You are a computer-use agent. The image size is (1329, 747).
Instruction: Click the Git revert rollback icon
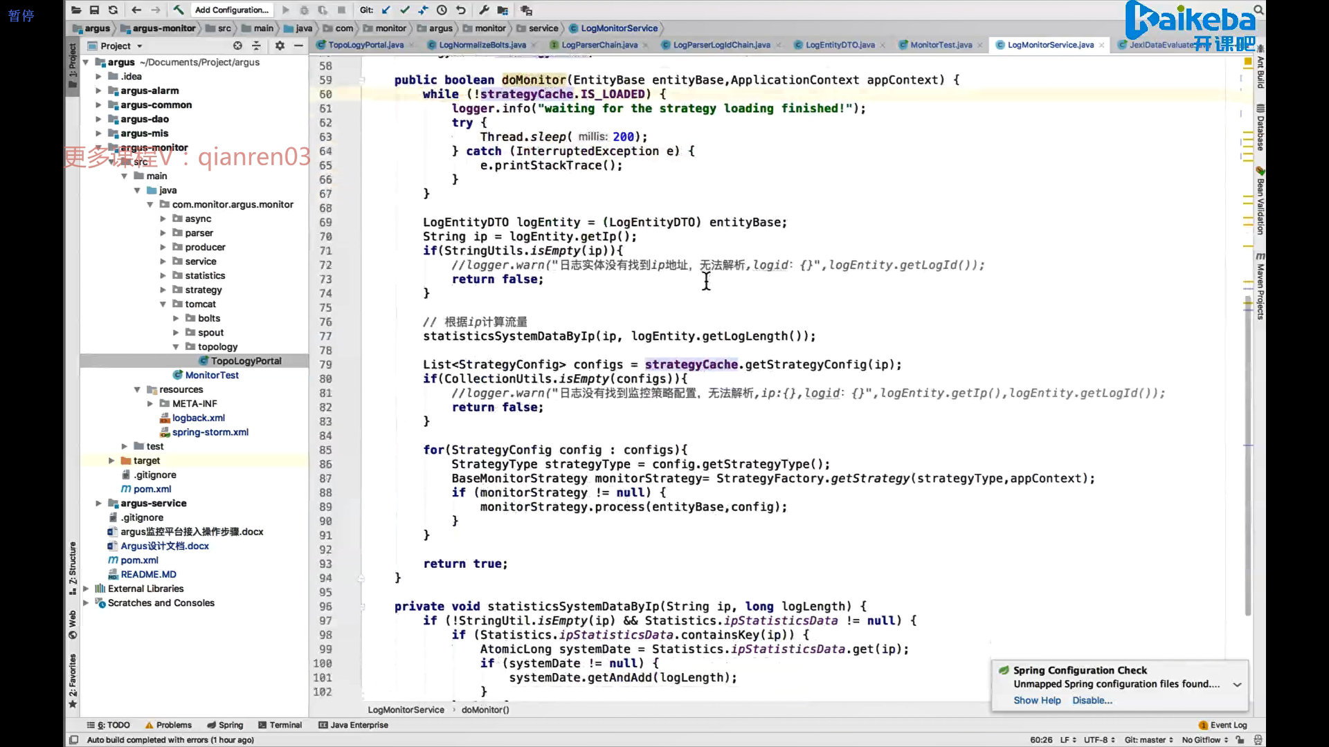(461, 10)
